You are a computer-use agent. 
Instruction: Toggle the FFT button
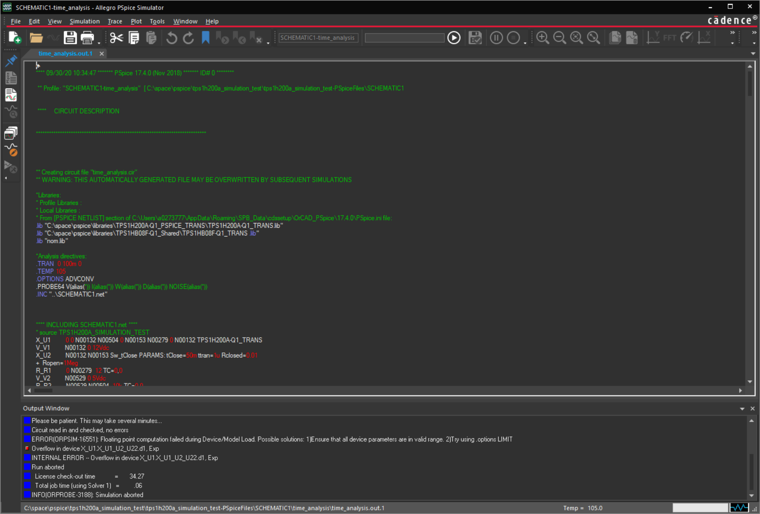pyautogui.click(x=669, y=37)
